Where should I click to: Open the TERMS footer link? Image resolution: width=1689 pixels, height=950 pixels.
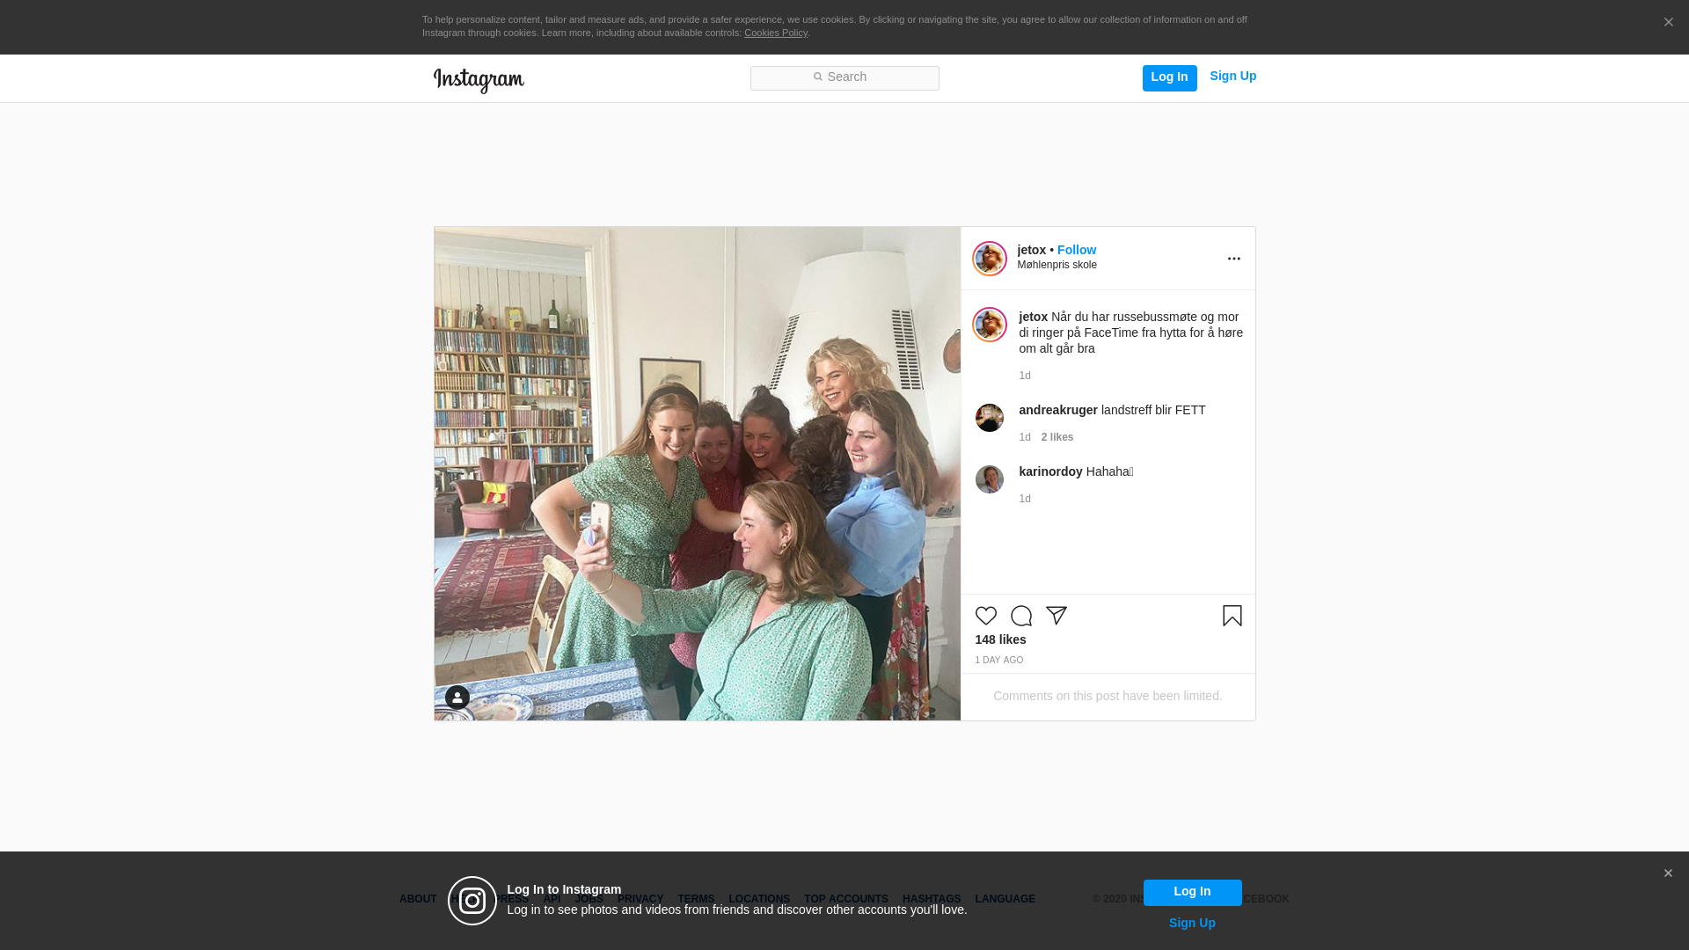[695, 899]
